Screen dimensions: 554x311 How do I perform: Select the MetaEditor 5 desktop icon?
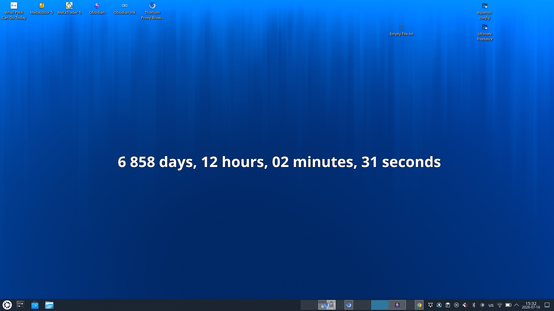point(42,8)
